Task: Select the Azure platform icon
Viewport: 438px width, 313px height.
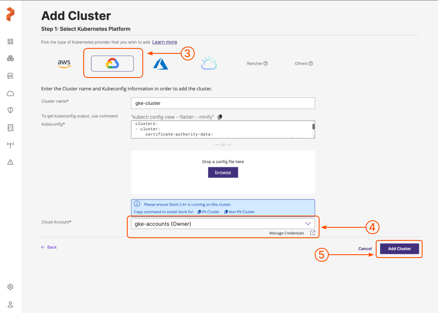Action: pyautogui.click(x=161, y=64)
